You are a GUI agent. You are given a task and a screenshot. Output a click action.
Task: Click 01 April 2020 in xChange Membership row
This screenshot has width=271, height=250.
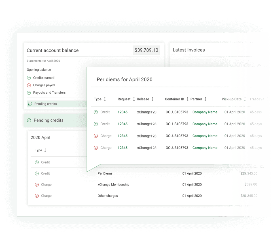point(192,184)
